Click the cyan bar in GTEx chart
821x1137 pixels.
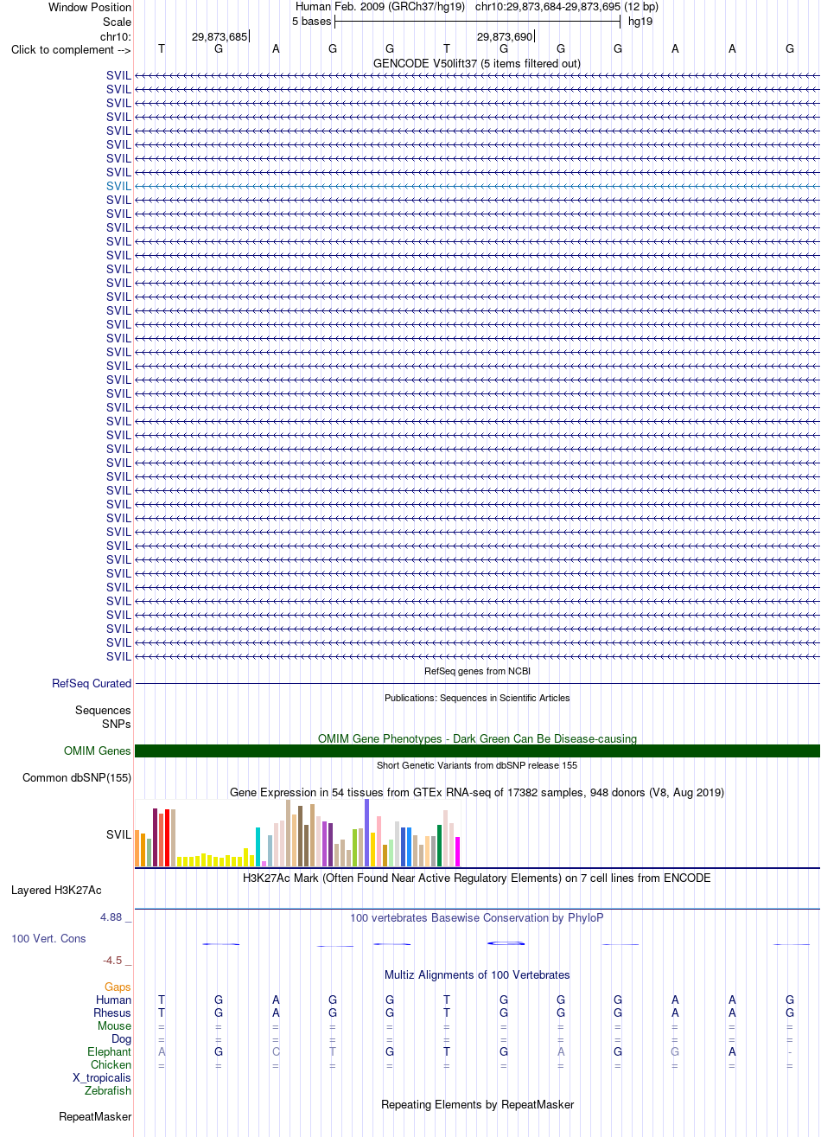[258, 846]
